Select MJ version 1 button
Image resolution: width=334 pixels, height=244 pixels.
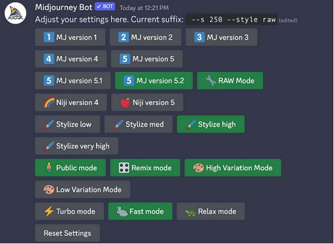pos(70,37)
